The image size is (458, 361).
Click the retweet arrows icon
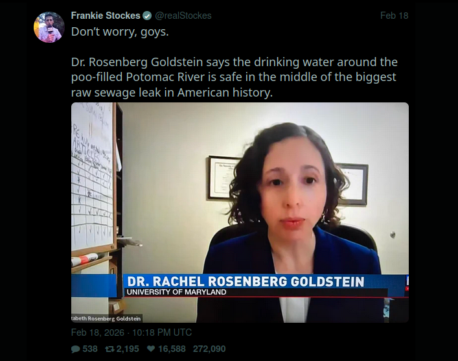(110, 349)
